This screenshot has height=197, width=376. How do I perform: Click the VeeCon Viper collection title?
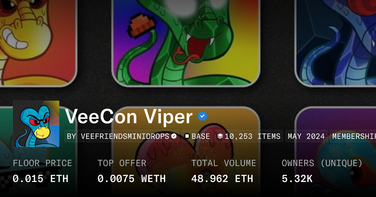tap(129, 117)
